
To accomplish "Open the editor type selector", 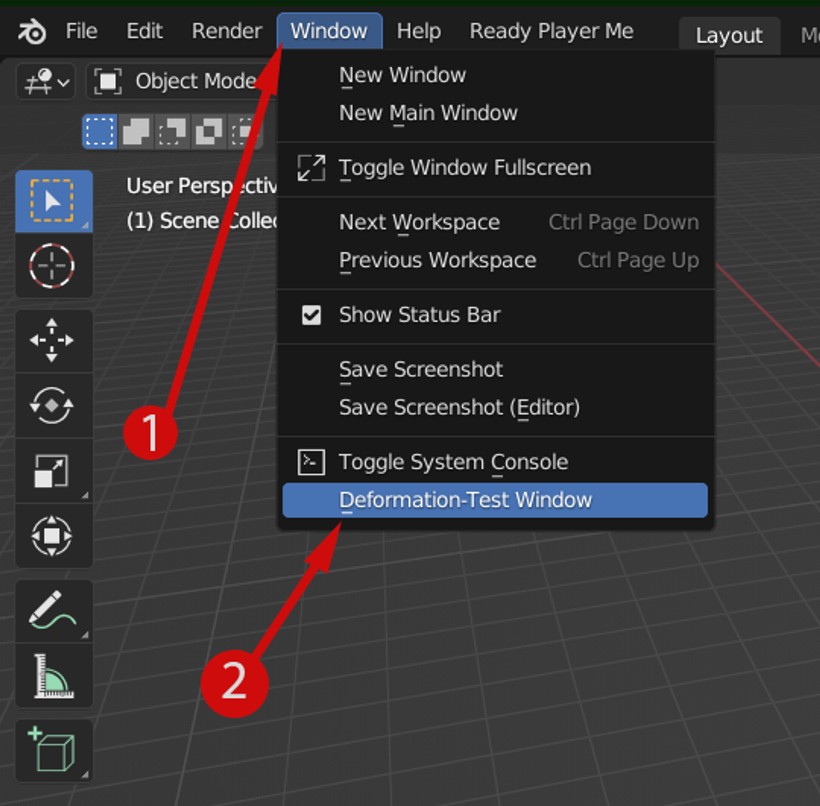I will tap(45, 81).
